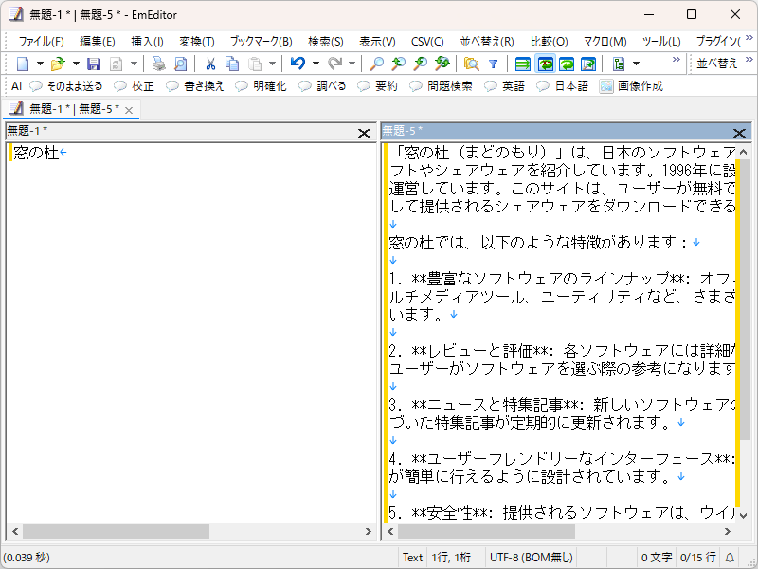758x569 pixels.
Task: Click the 校正 AI button
Action: 135,86
